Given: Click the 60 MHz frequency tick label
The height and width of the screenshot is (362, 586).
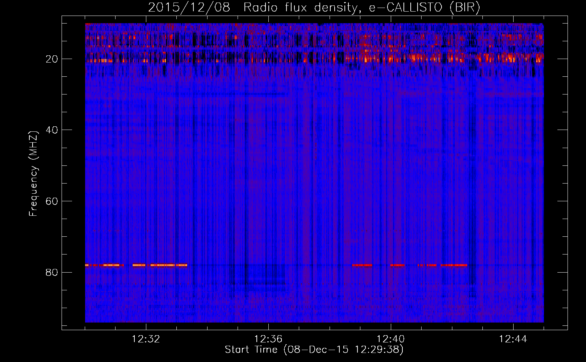Looking at the screenshot, I should (52, 201).
